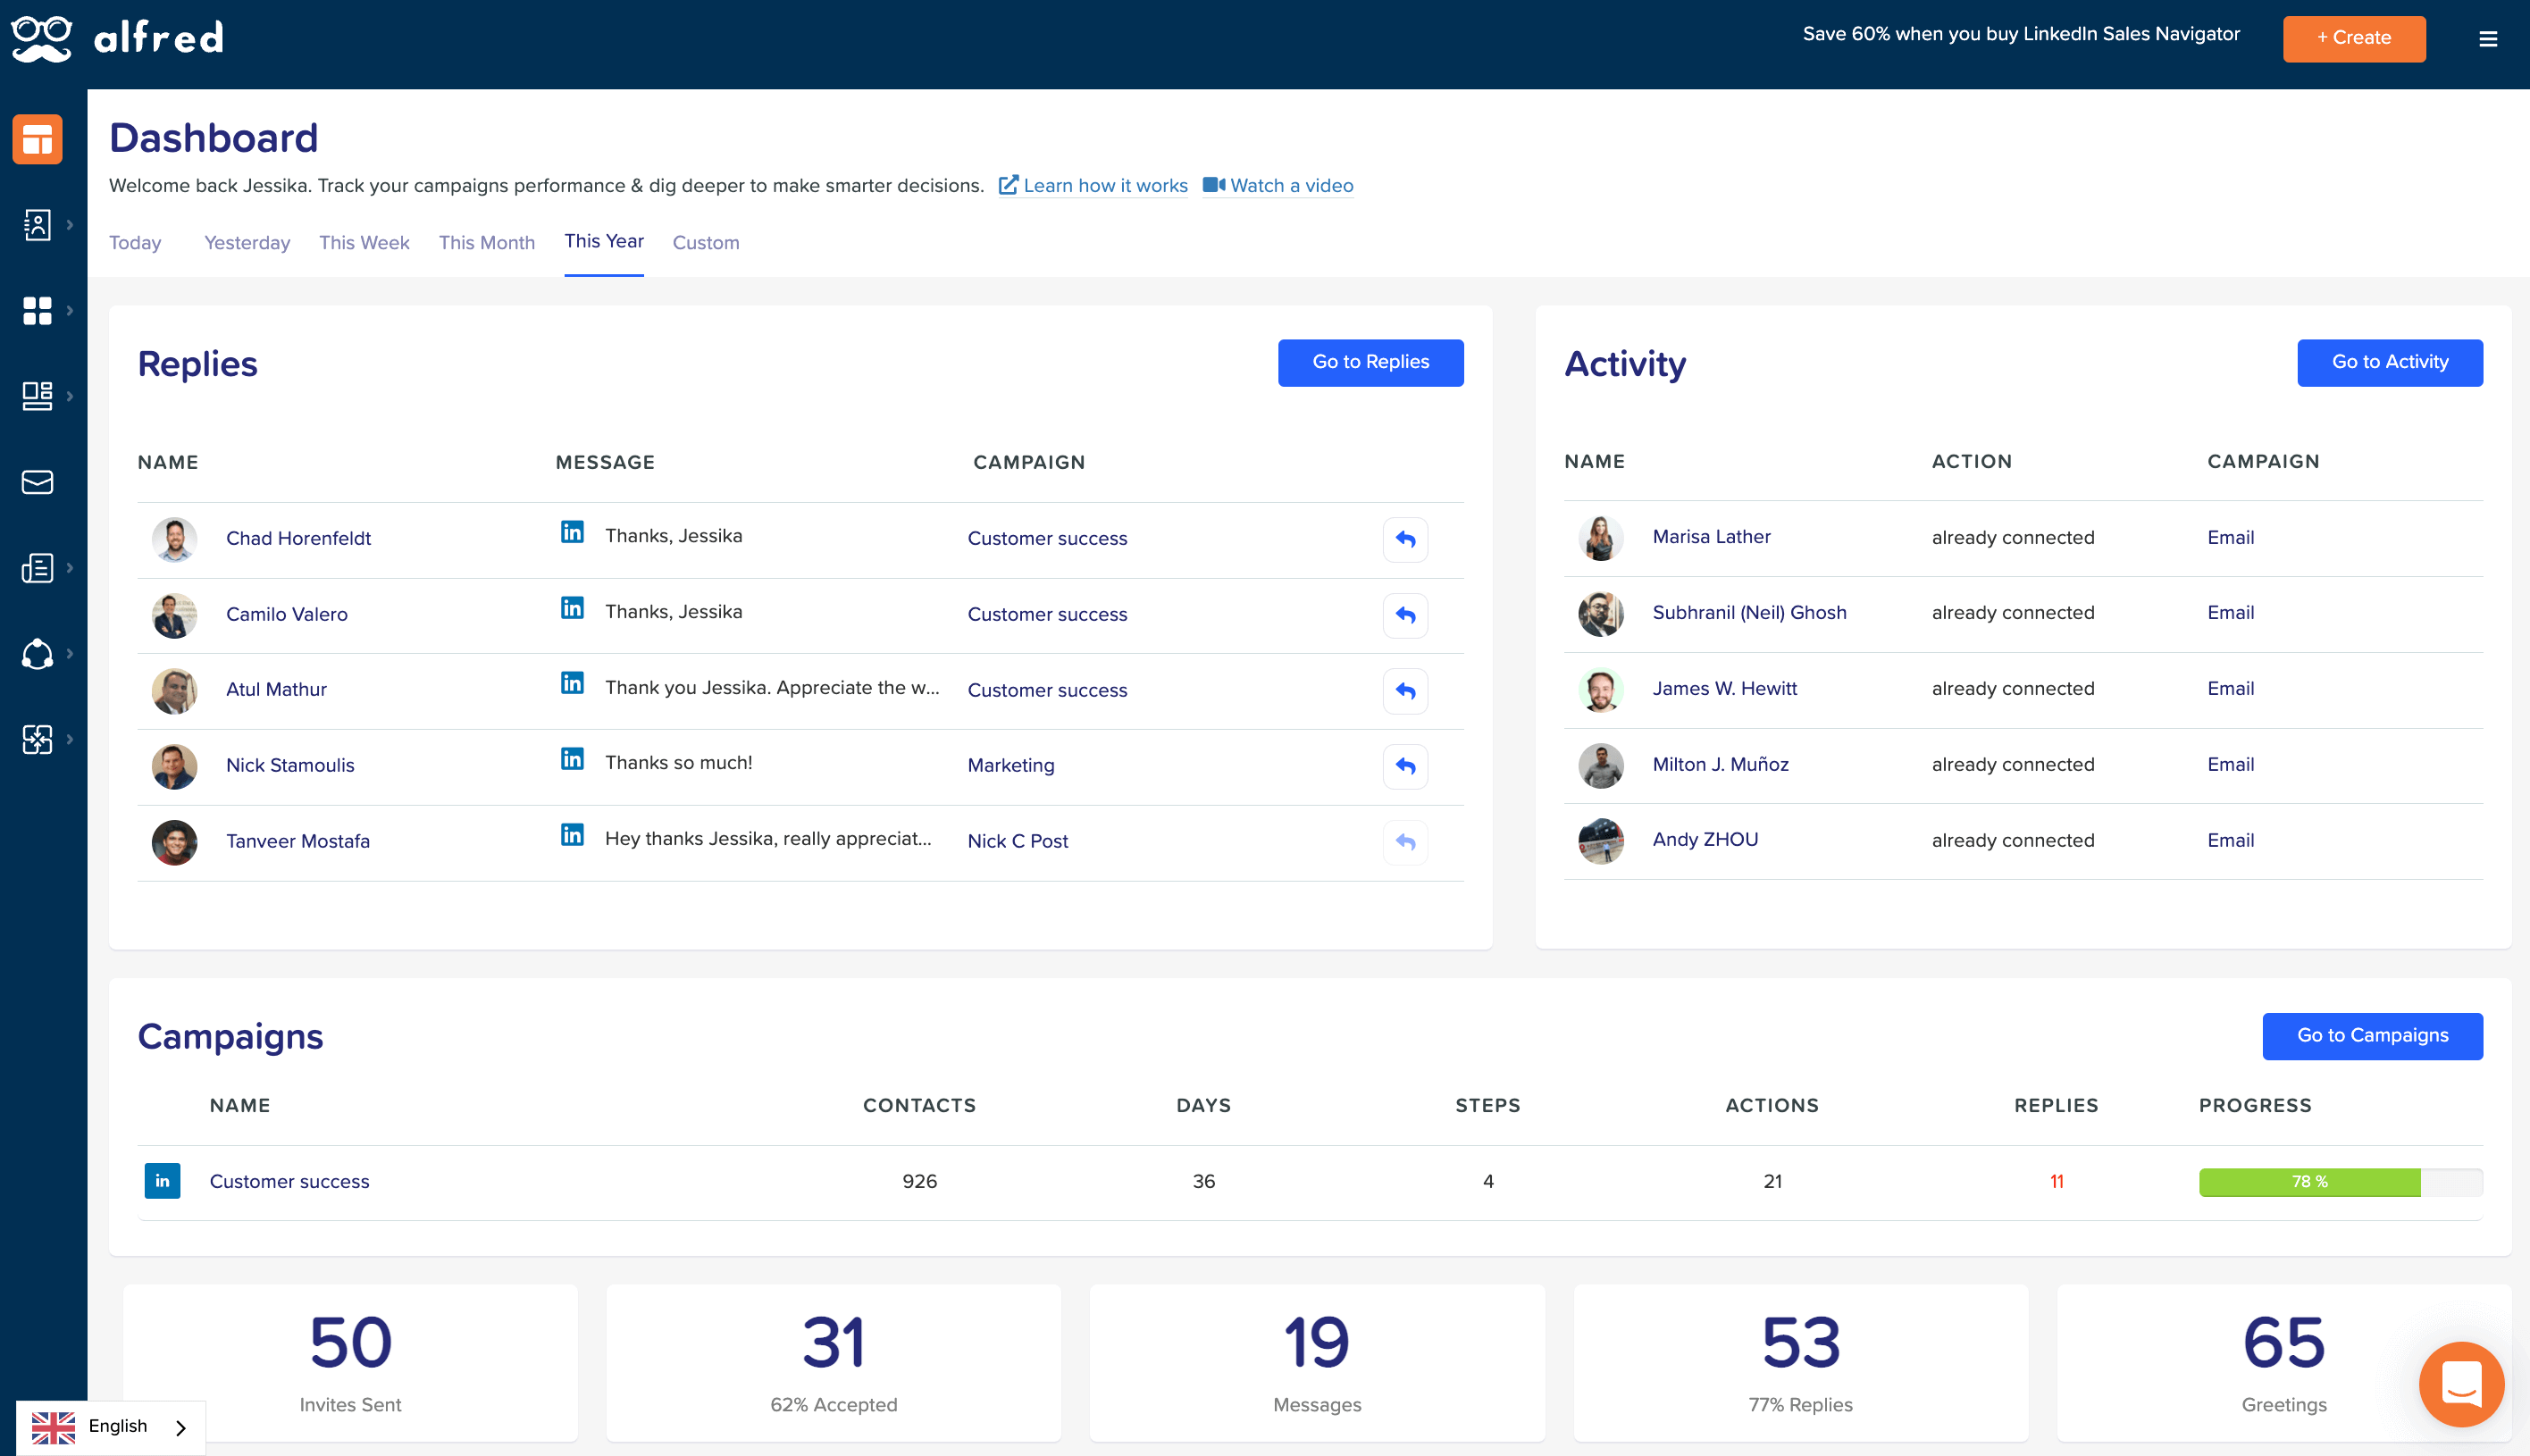Viewport: 2530px width, 1456px height.
Task: Click reply arrow for Tanveer Mostafa
Action: click(1406, 841)
